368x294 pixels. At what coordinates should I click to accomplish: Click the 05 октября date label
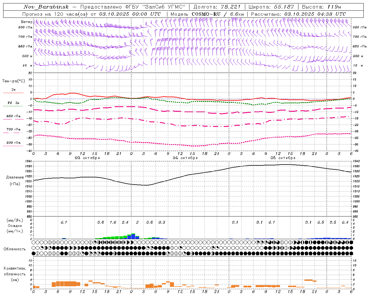[x=283, y=158]
